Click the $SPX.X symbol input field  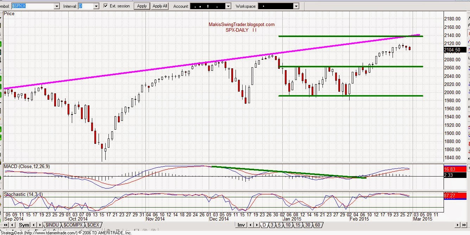pos(33,6)
